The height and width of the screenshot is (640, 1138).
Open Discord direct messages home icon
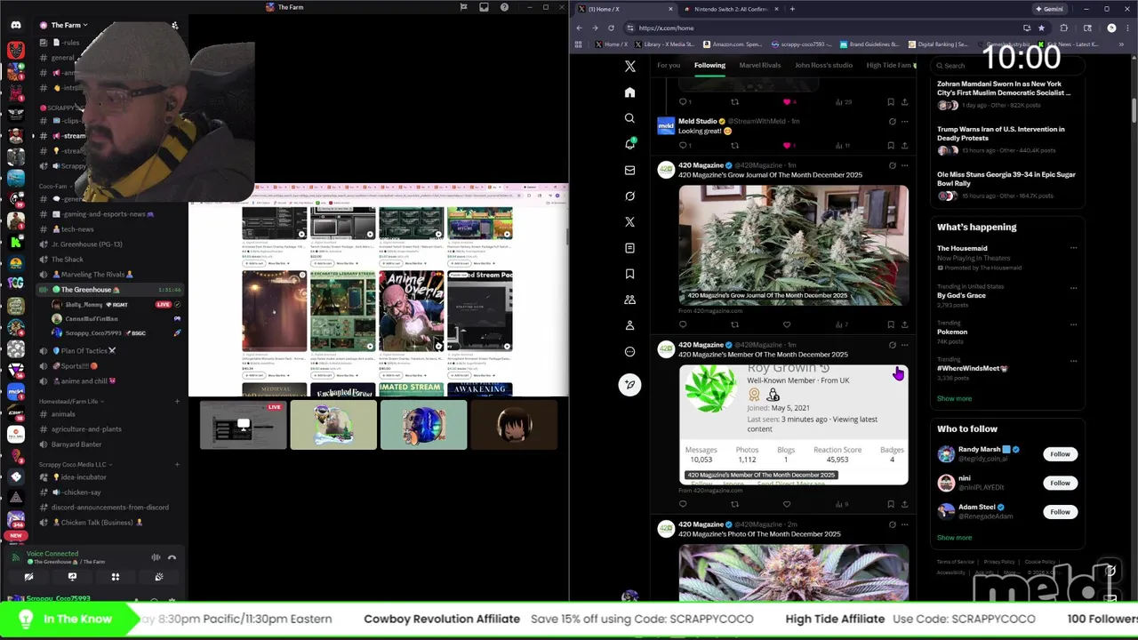(x=16, y=25)
